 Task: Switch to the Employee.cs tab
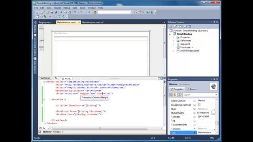(45, 22)
